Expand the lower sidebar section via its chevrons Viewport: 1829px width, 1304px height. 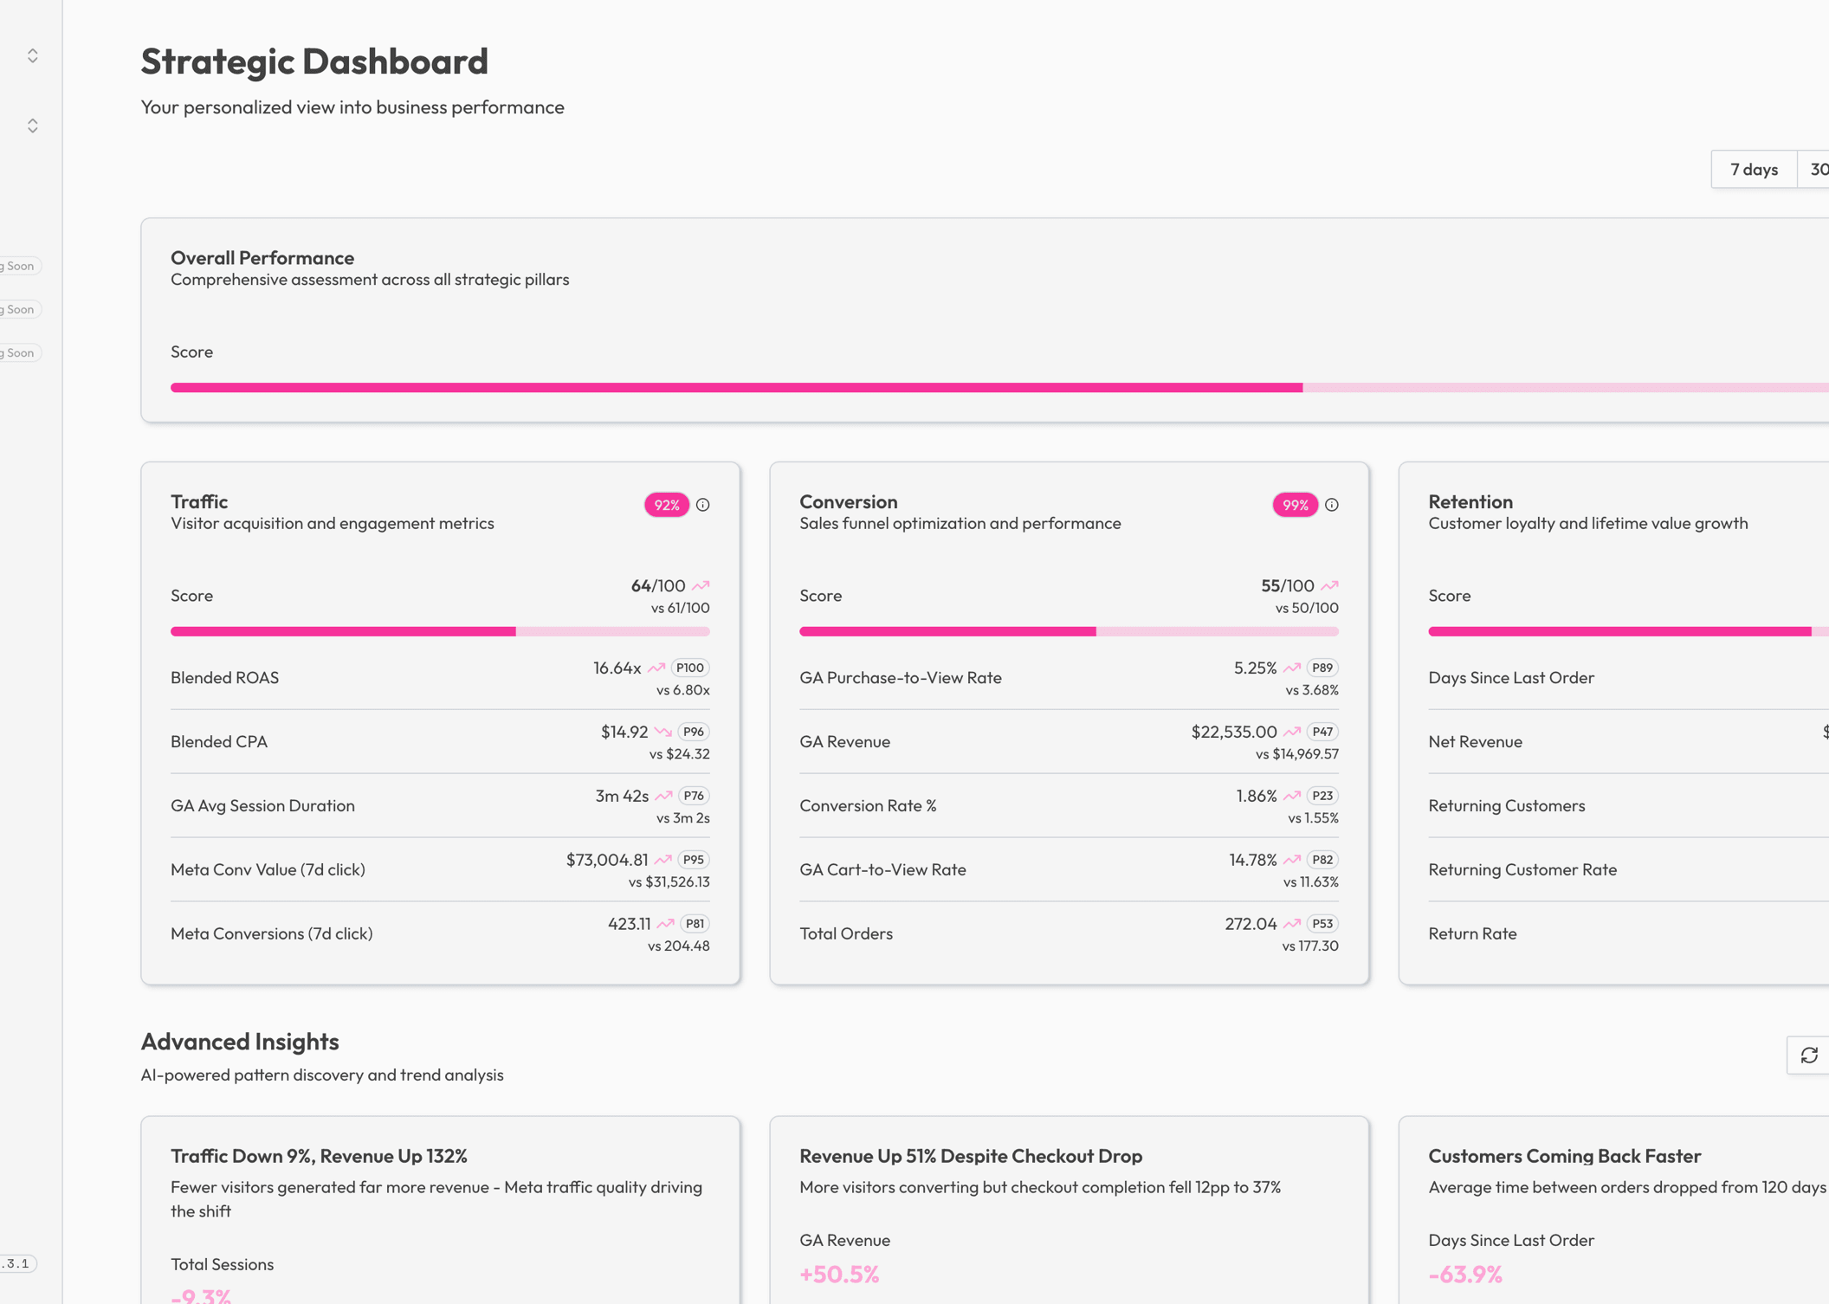click(x=33, y=125)
